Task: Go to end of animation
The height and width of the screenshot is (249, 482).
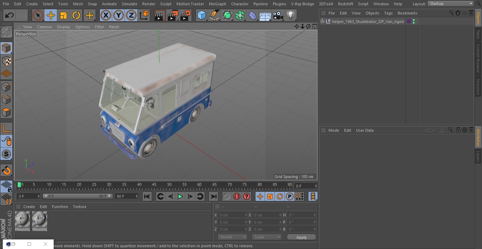Action: pos(213,196)
